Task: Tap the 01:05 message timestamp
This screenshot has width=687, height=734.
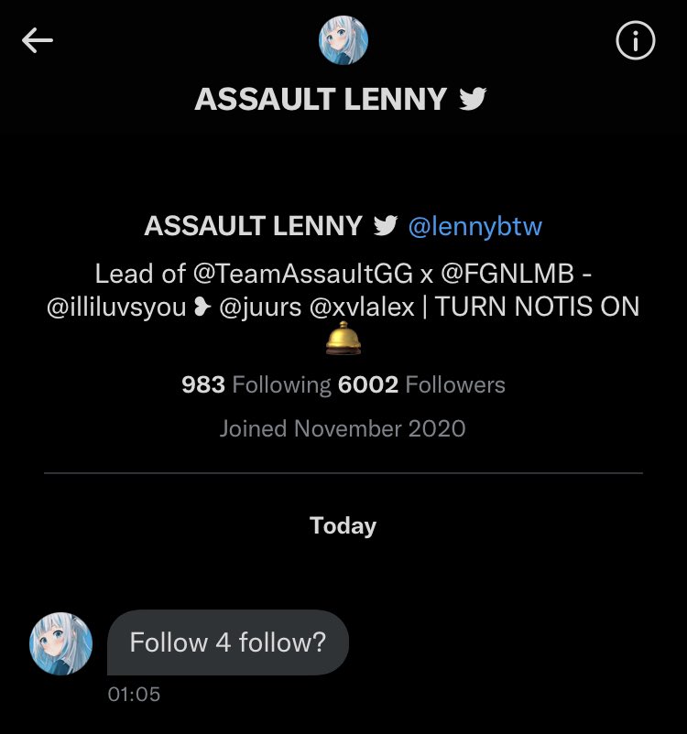Action: [x=134, y=695]
